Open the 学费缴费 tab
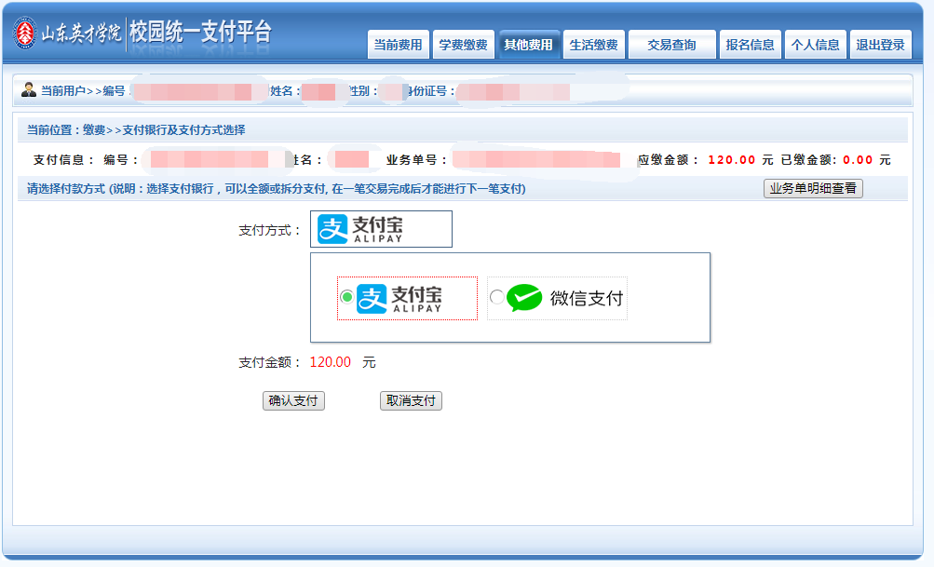Screen dimensions: 934x567 (463, 45)
